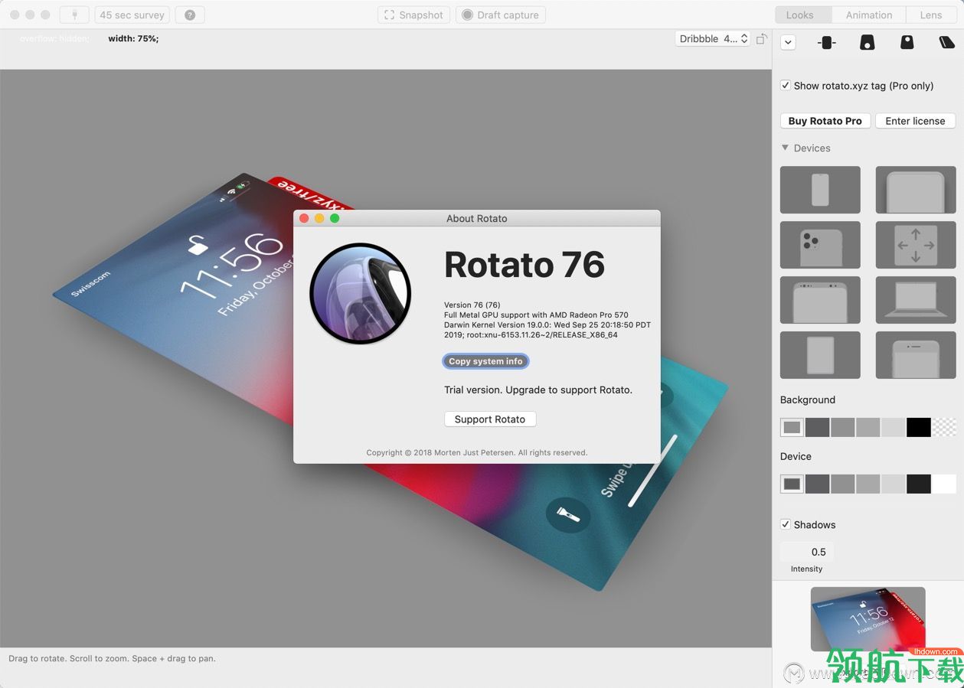964x688 pixels.
Task: Select the top-tilted device view preset icon
Action: [867, 43]
